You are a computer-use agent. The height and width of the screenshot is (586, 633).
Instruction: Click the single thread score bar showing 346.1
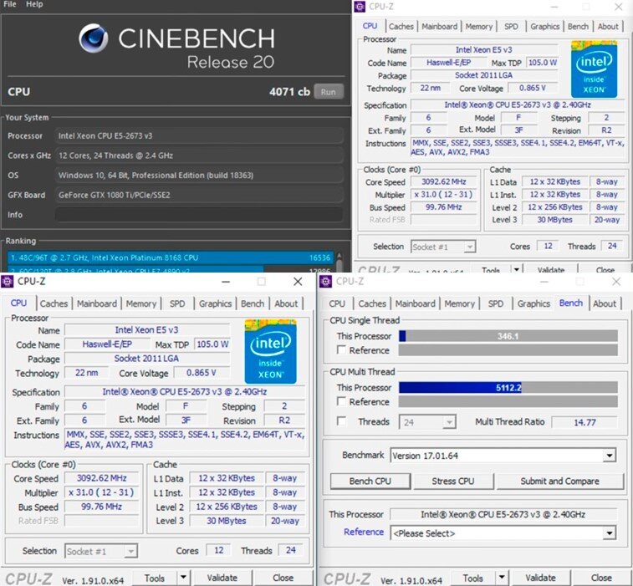(508, 336)
